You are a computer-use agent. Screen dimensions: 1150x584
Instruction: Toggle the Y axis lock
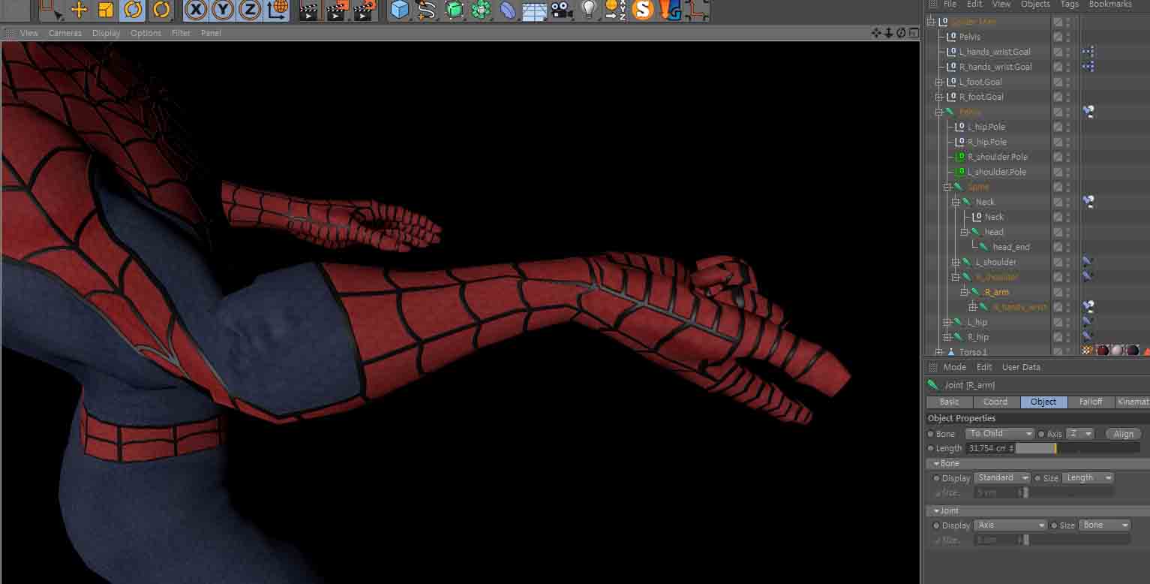click(223, 10)
